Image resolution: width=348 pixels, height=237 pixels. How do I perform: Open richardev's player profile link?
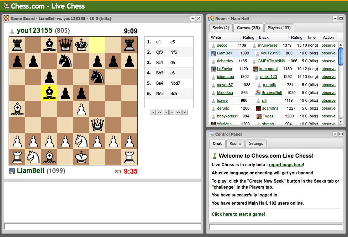[225, 61]
